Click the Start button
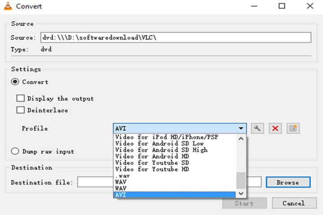 pyautogui.click(x=244, y=203)
